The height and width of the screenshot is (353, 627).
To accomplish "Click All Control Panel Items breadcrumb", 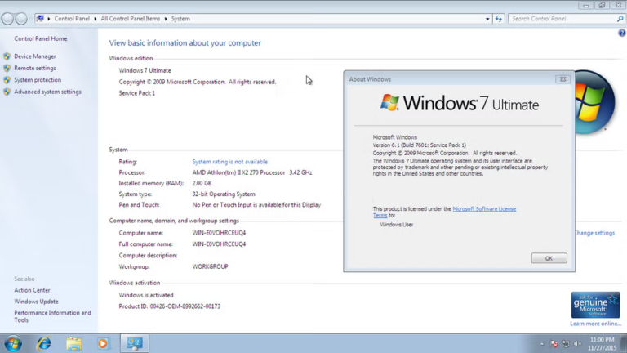I will [131, 19].
